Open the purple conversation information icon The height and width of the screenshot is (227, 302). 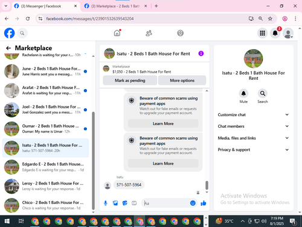(x=201, y=53)
